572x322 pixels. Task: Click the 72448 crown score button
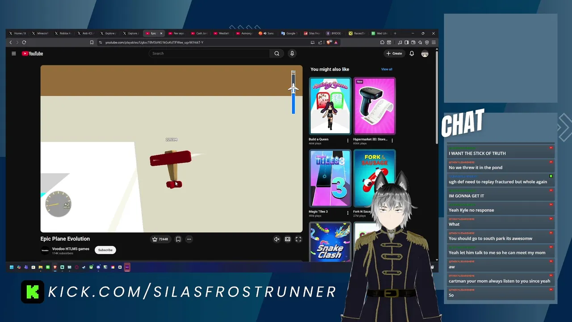coord(160,239)
